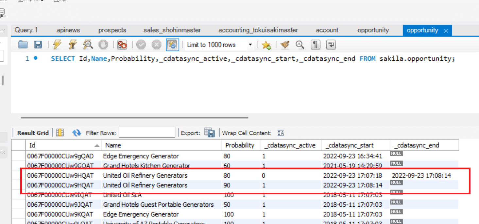Execute the statement under the cursor
This screenshot has width=479, height=224.
point(73,45)
